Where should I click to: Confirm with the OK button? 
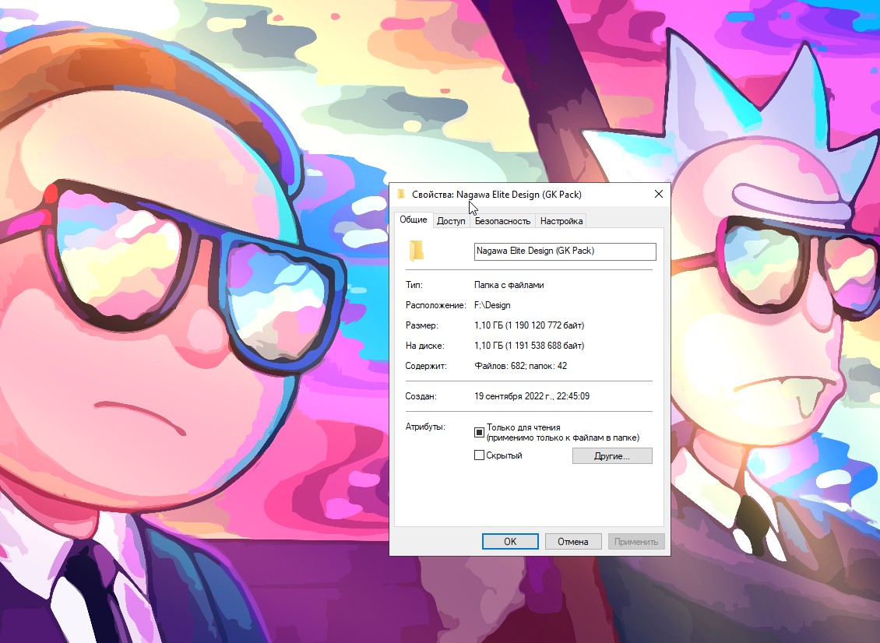(x=510, y=542)
